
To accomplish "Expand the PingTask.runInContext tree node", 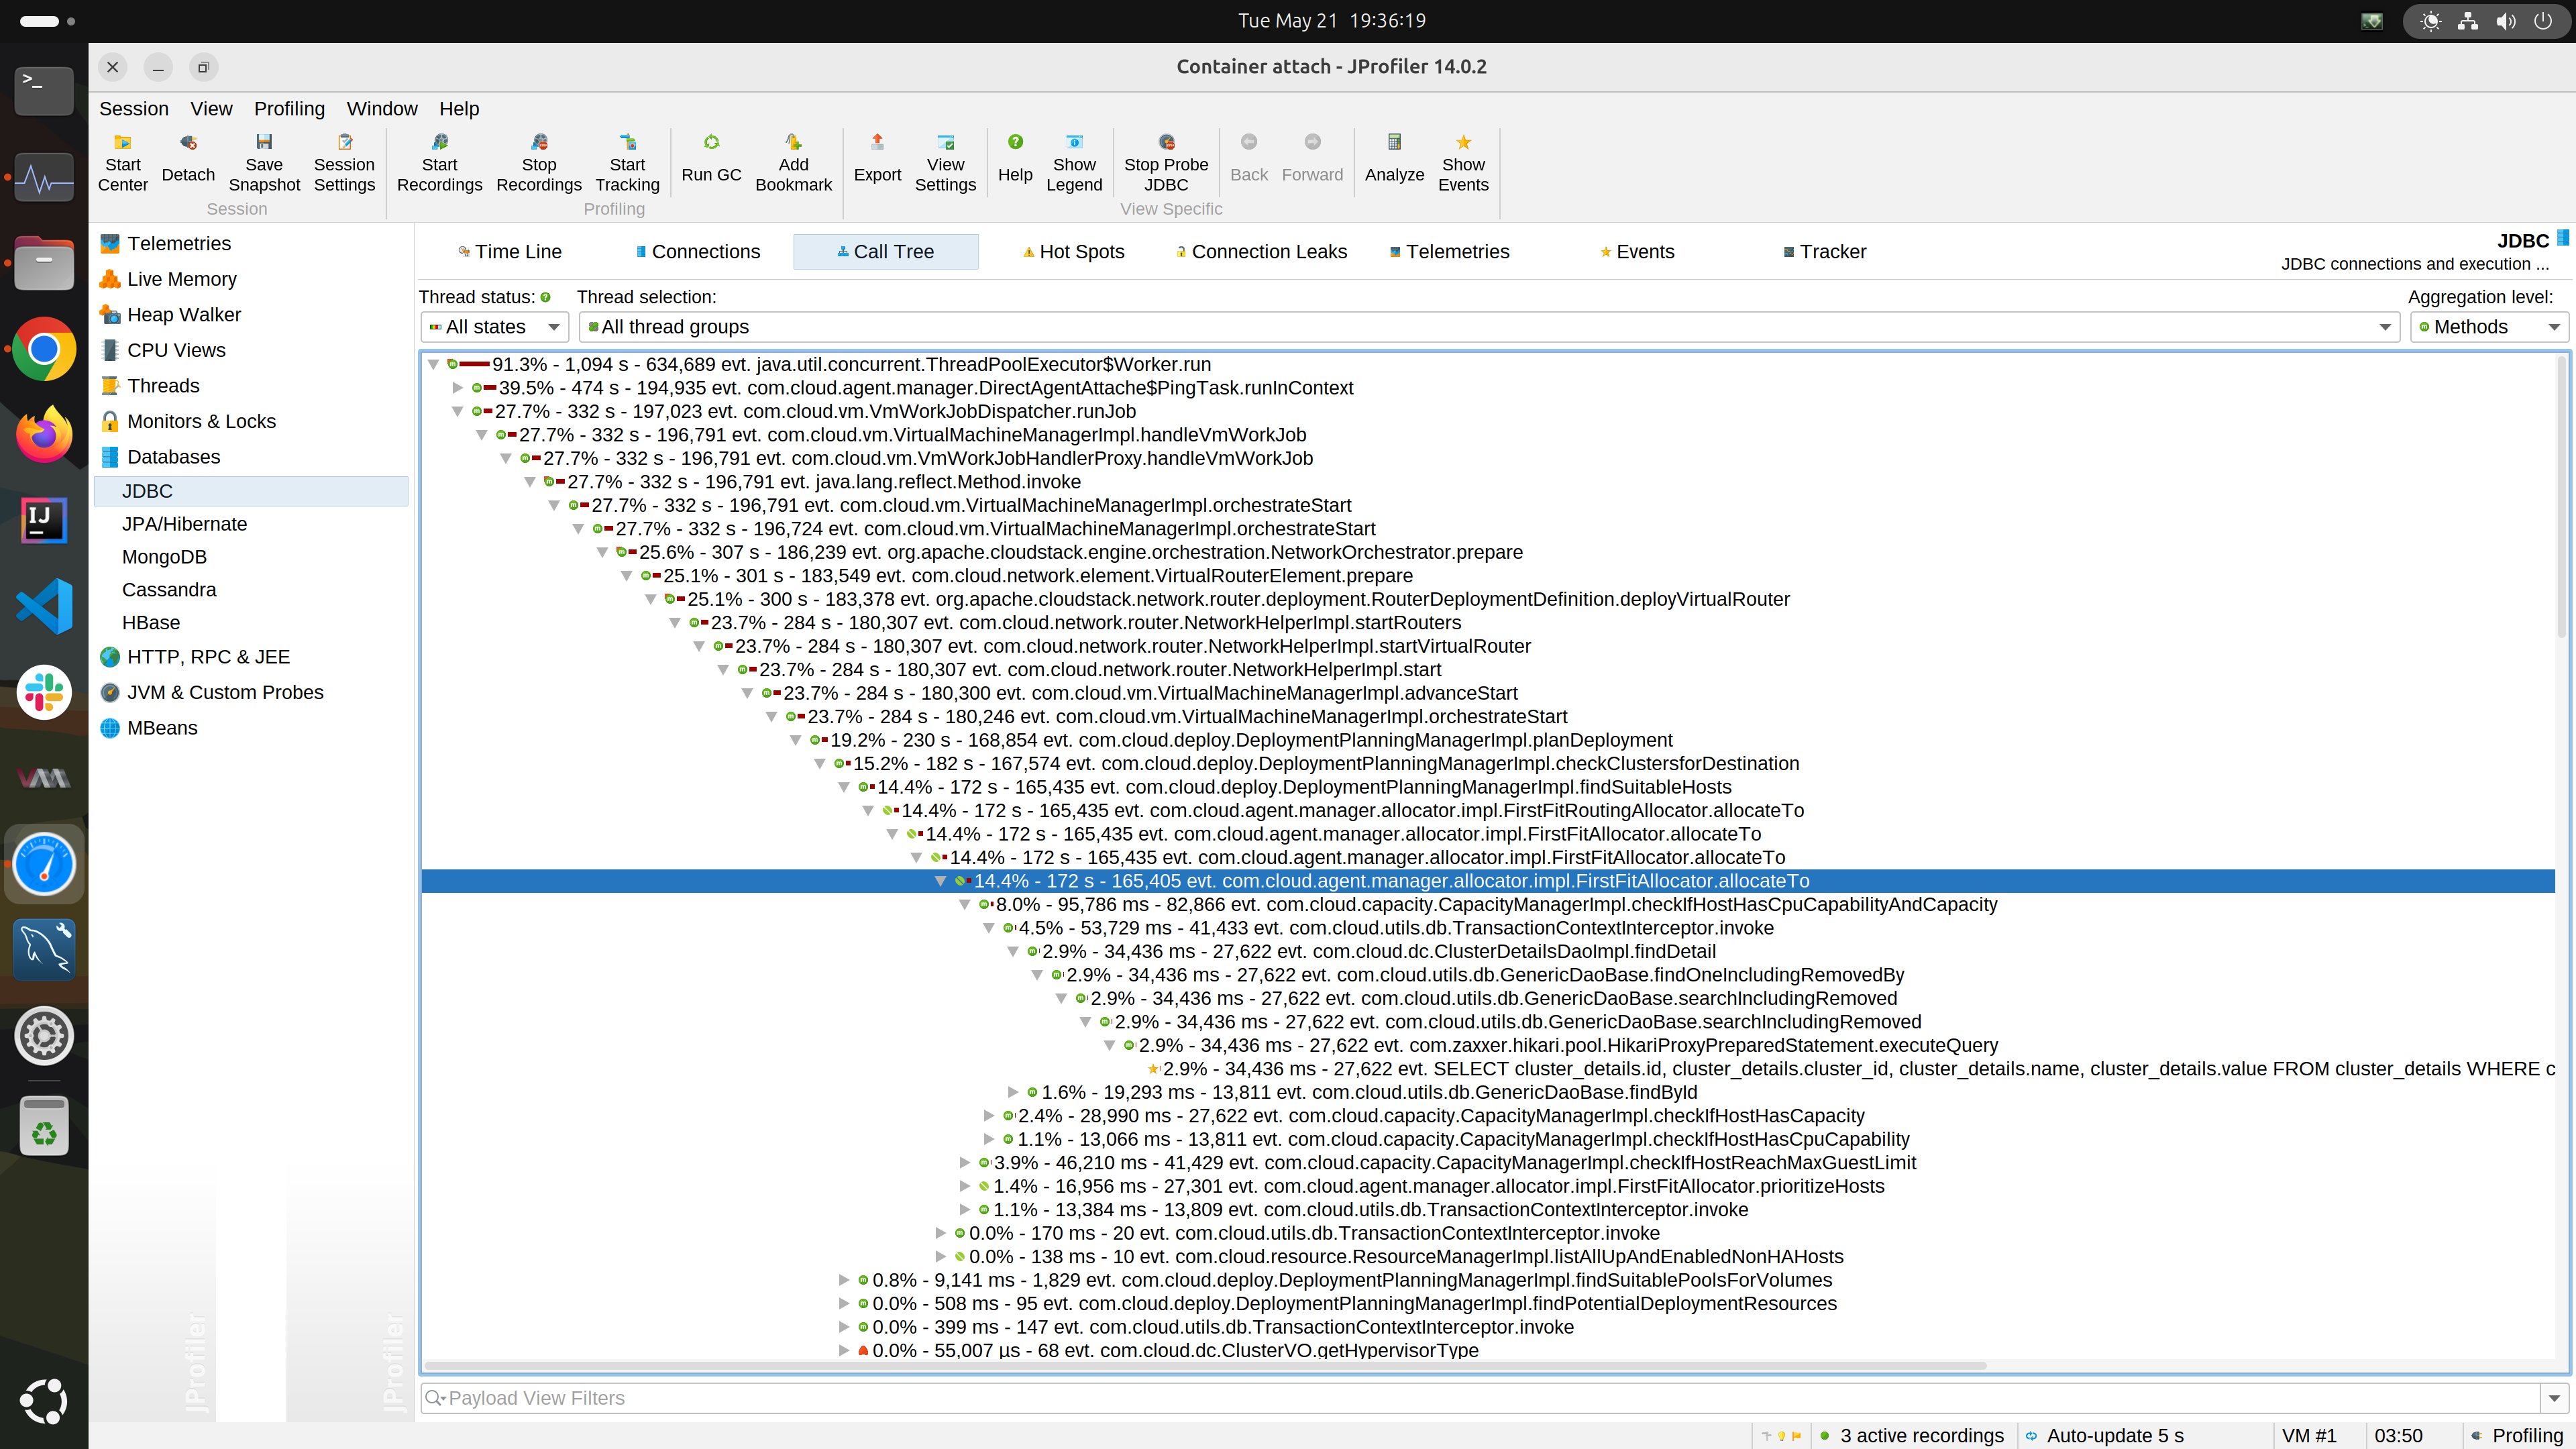I will click(x=457, y=388).
